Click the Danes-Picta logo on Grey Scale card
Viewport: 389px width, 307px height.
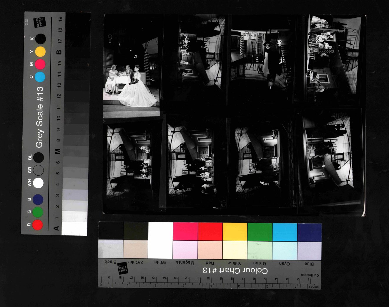[x=40, y=22]
